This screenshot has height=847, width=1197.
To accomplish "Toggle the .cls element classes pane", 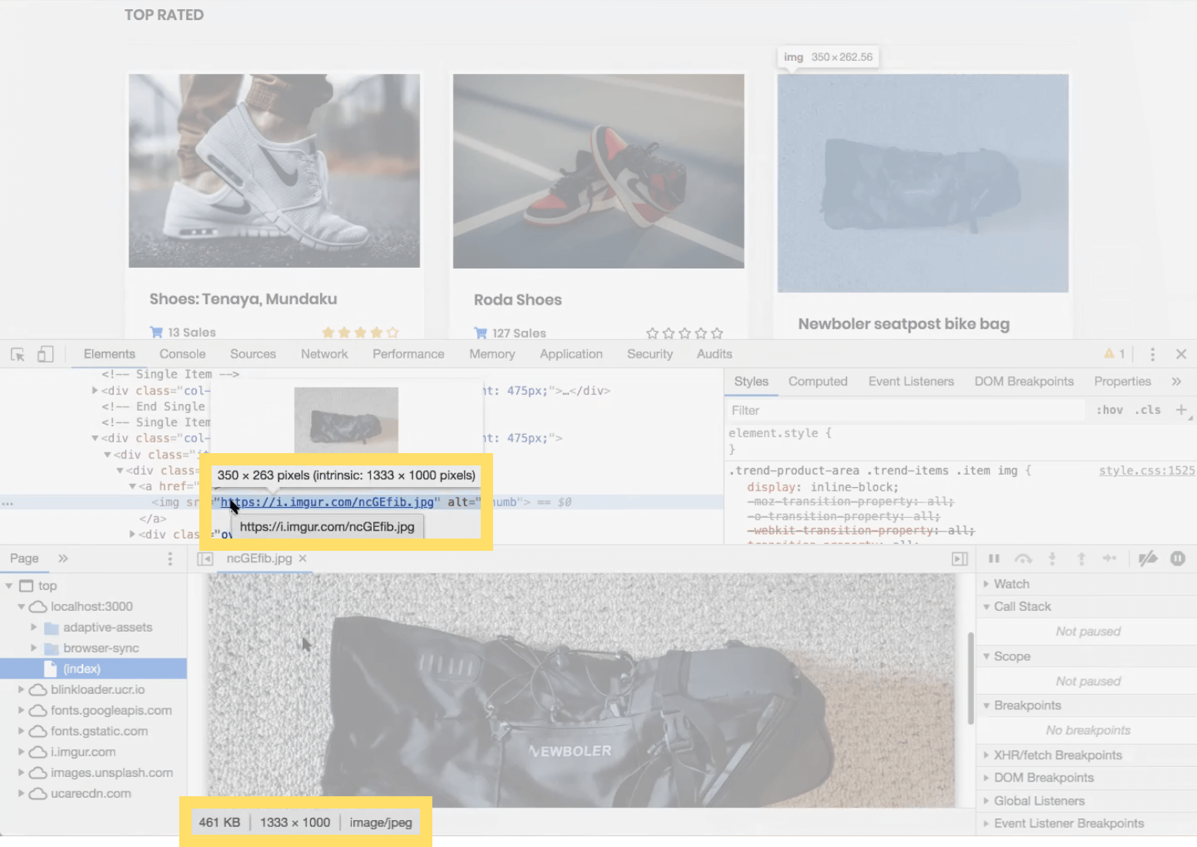I will (1147, 410).
